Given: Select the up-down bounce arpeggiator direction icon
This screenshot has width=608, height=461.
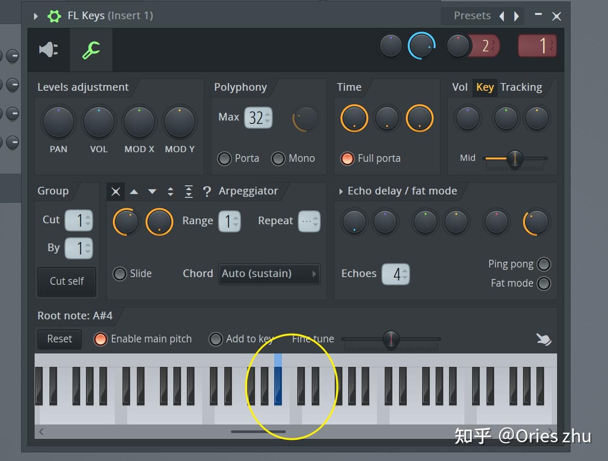Looking at the screenshot, I should coord(170,191).
